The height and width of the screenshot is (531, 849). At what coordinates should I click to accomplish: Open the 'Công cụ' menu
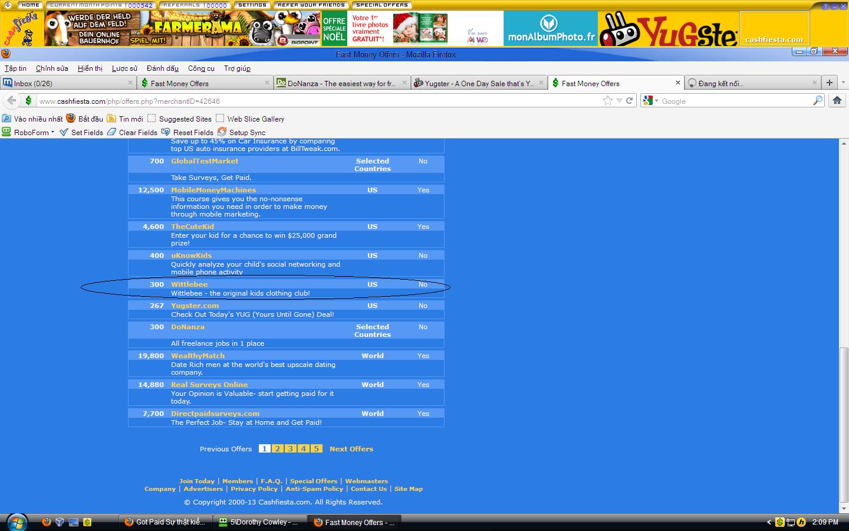pos(201,68)
